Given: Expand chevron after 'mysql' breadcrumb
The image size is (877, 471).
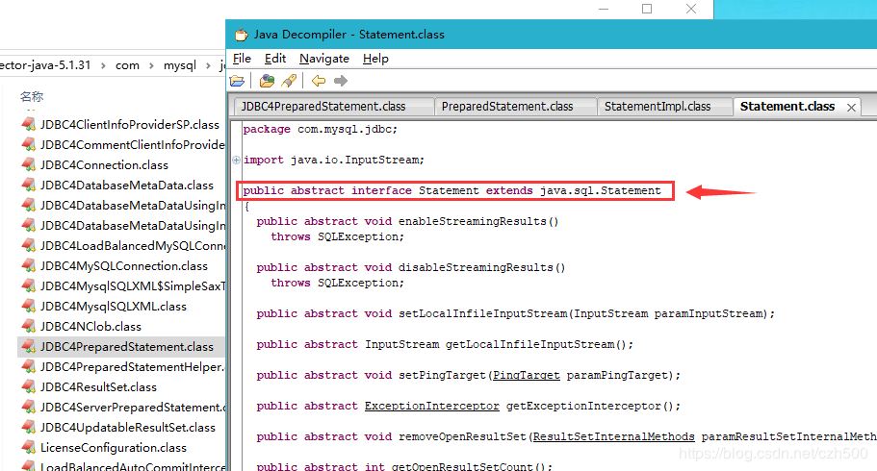Looking at the screenshot, I should tap(208, 66).
